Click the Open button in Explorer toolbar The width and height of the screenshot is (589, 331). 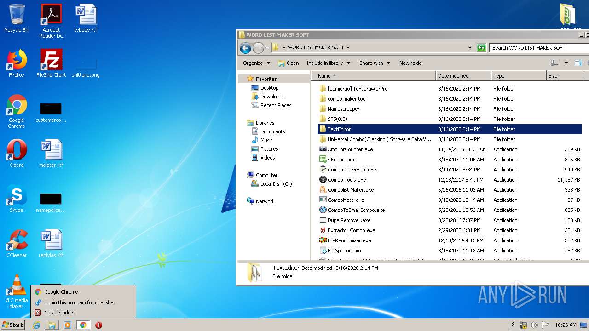[289, 63]
